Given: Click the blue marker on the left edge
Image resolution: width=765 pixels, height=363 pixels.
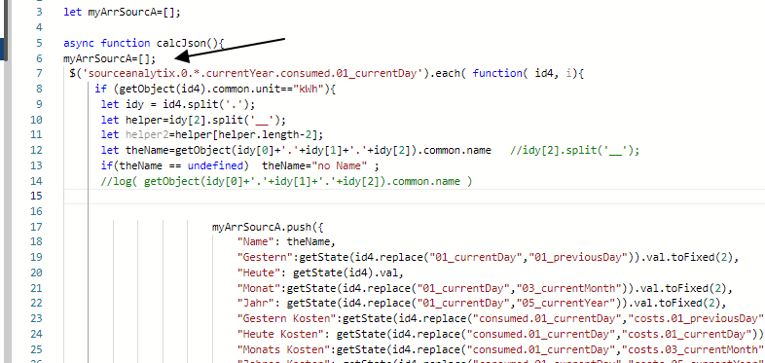Looking at the screenshot, I should tap(3, 51).
